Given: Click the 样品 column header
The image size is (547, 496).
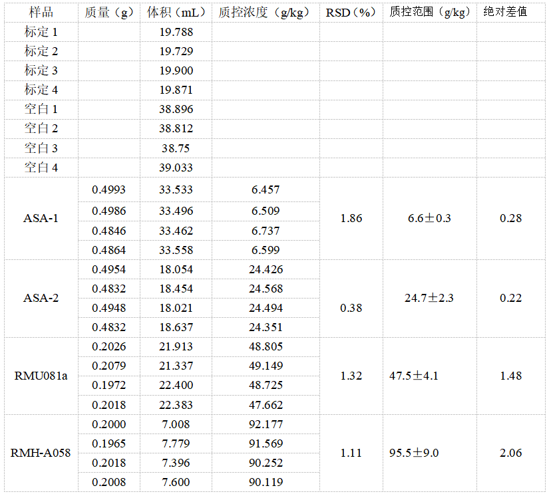Looking at the screenshot, I should (40, 12).
